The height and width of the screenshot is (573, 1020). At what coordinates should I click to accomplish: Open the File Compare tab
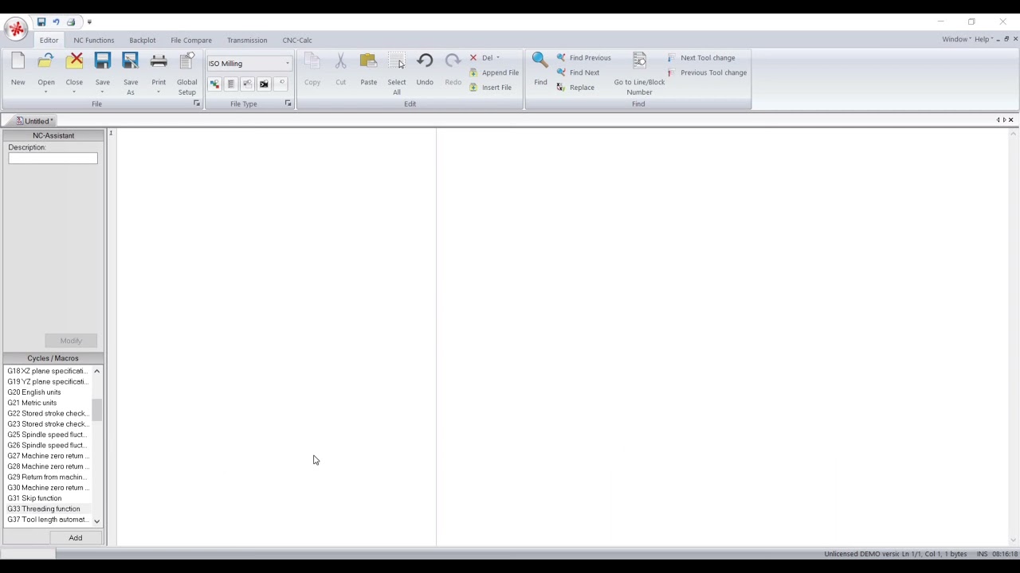[191, 40]
